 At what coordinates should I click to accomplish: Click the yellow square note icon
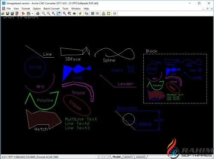[x=109, y=14]
